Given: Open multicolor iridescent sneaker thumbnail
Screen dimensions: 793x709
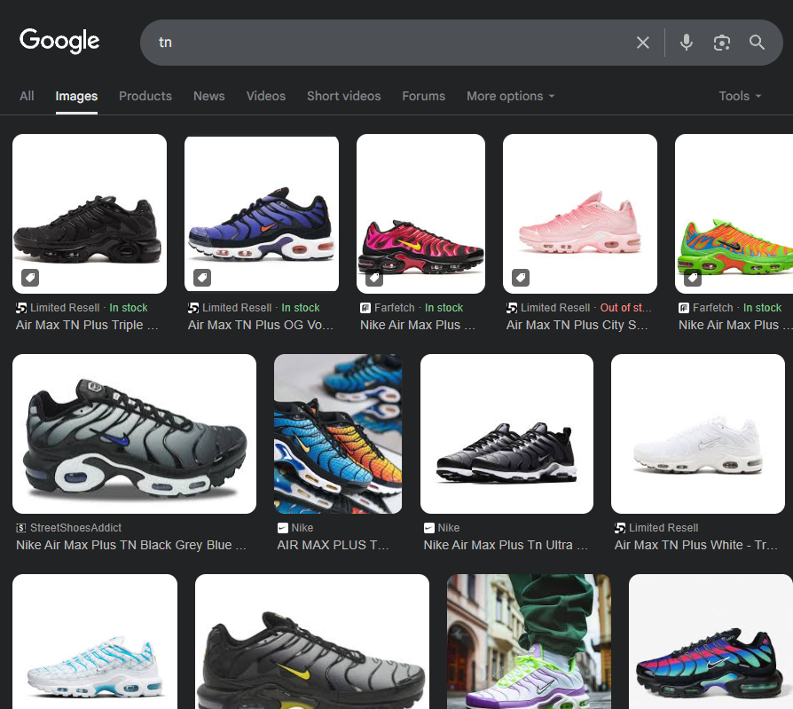Looking at the screenshot, I should point(711,642).
